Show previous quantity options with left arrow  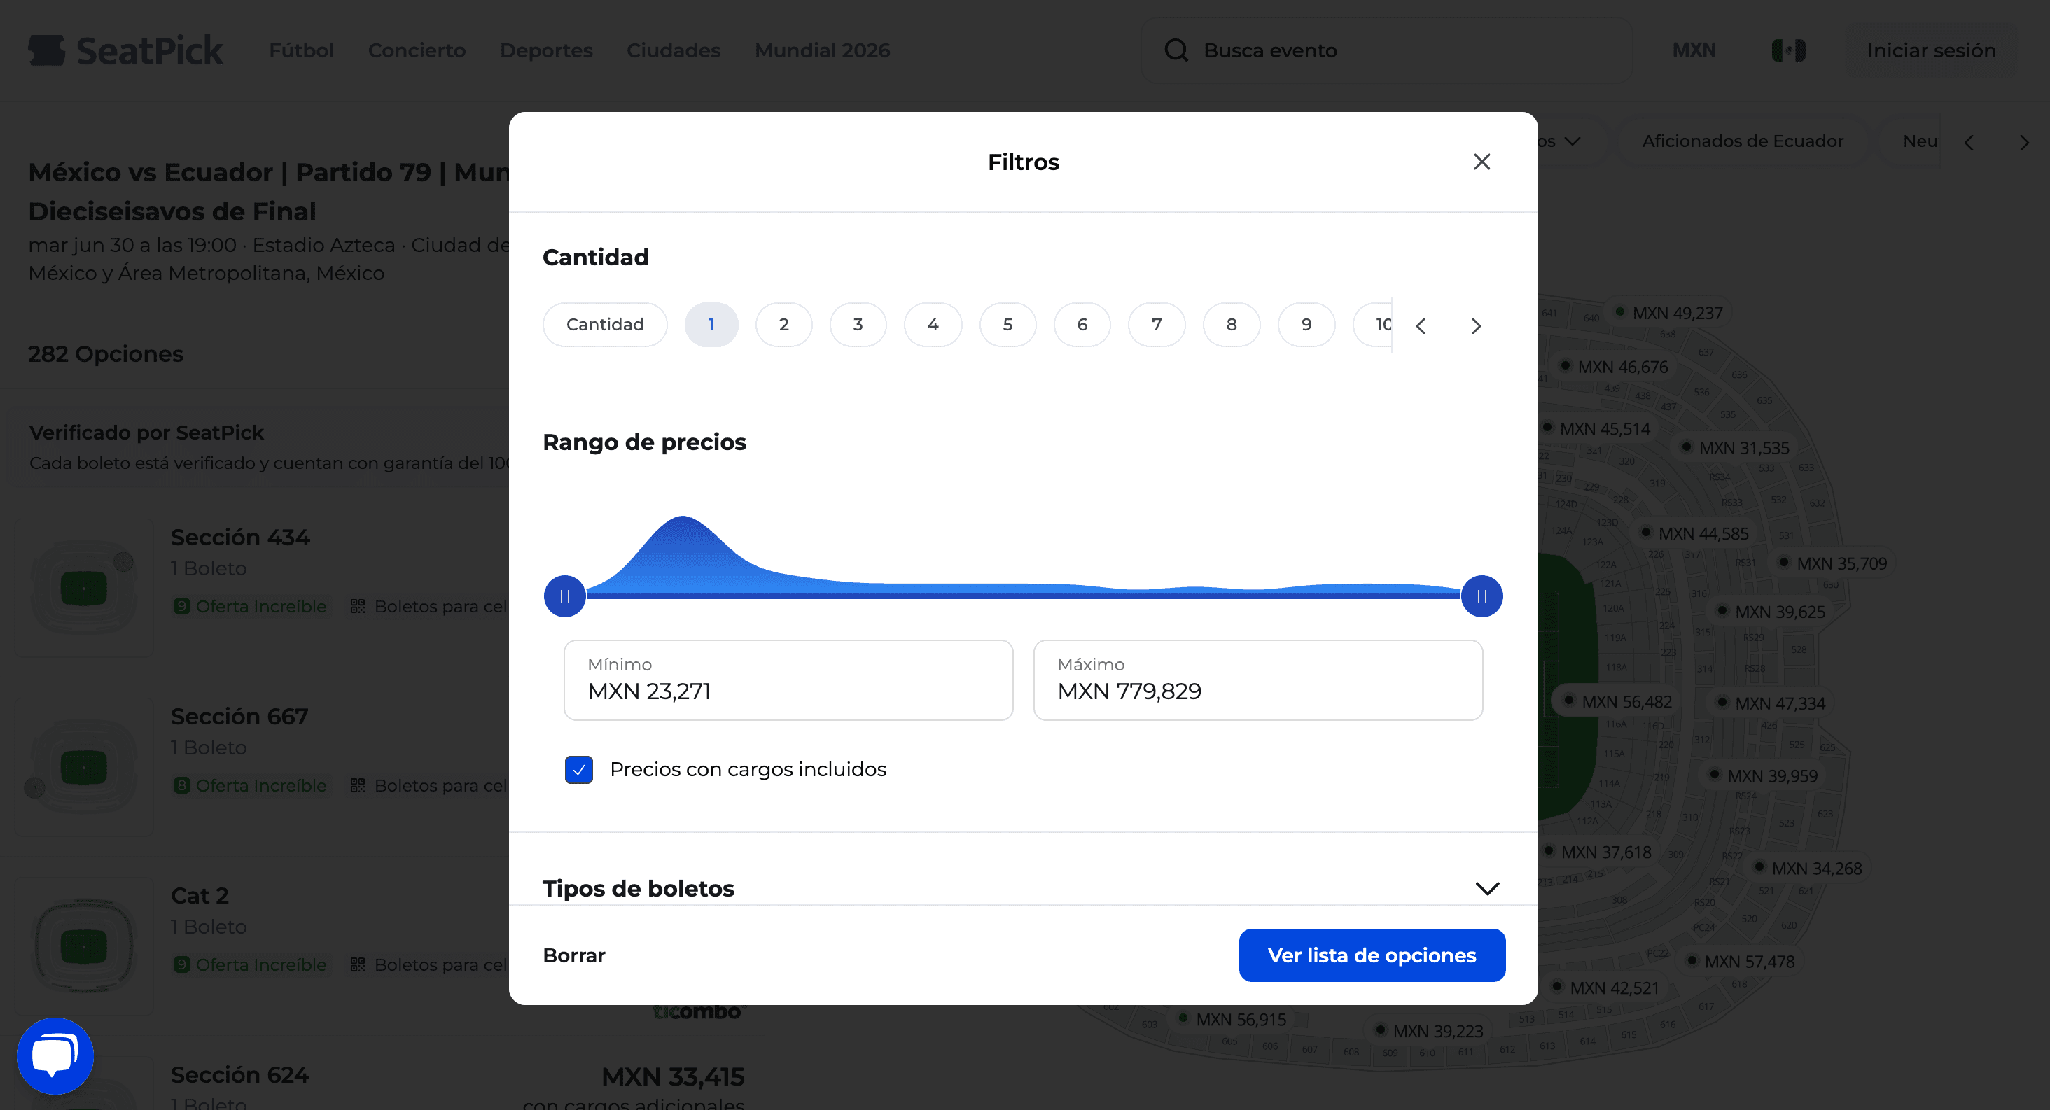coord(1421,325)
